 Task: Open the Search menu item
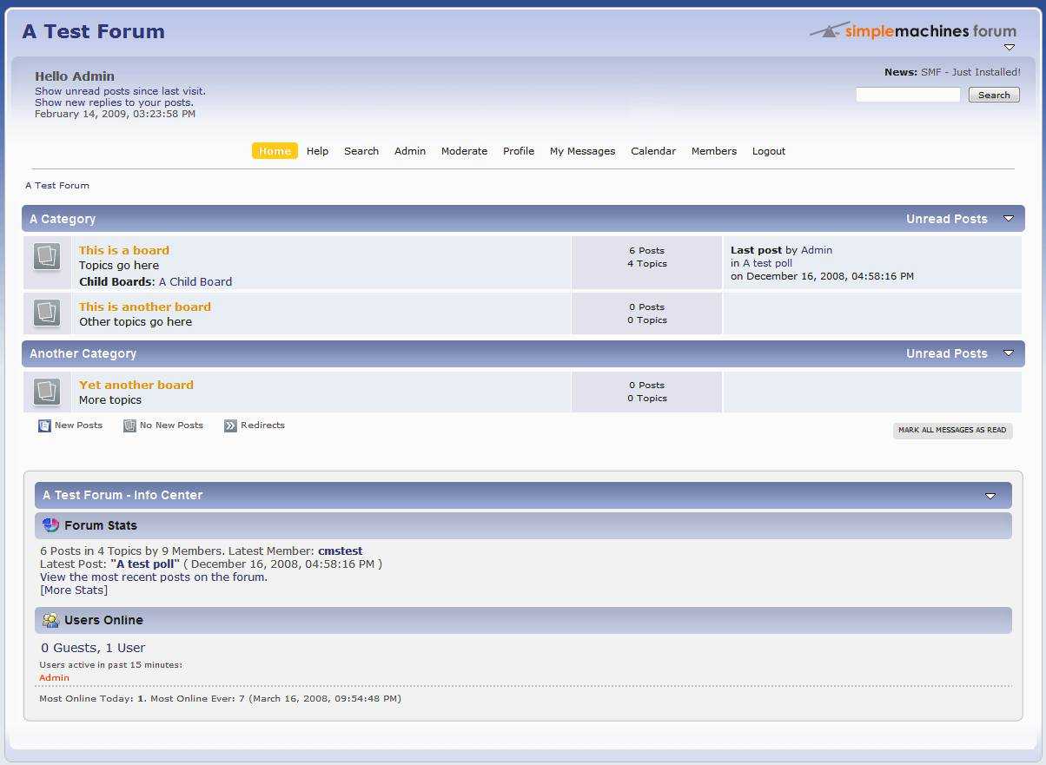[x=361, y=151]
